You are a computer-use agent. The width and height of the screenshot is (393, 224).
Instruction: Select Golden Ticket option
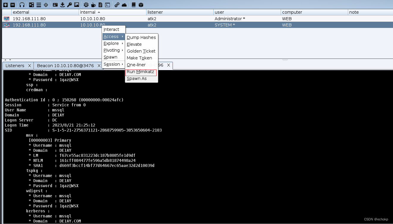141,51
